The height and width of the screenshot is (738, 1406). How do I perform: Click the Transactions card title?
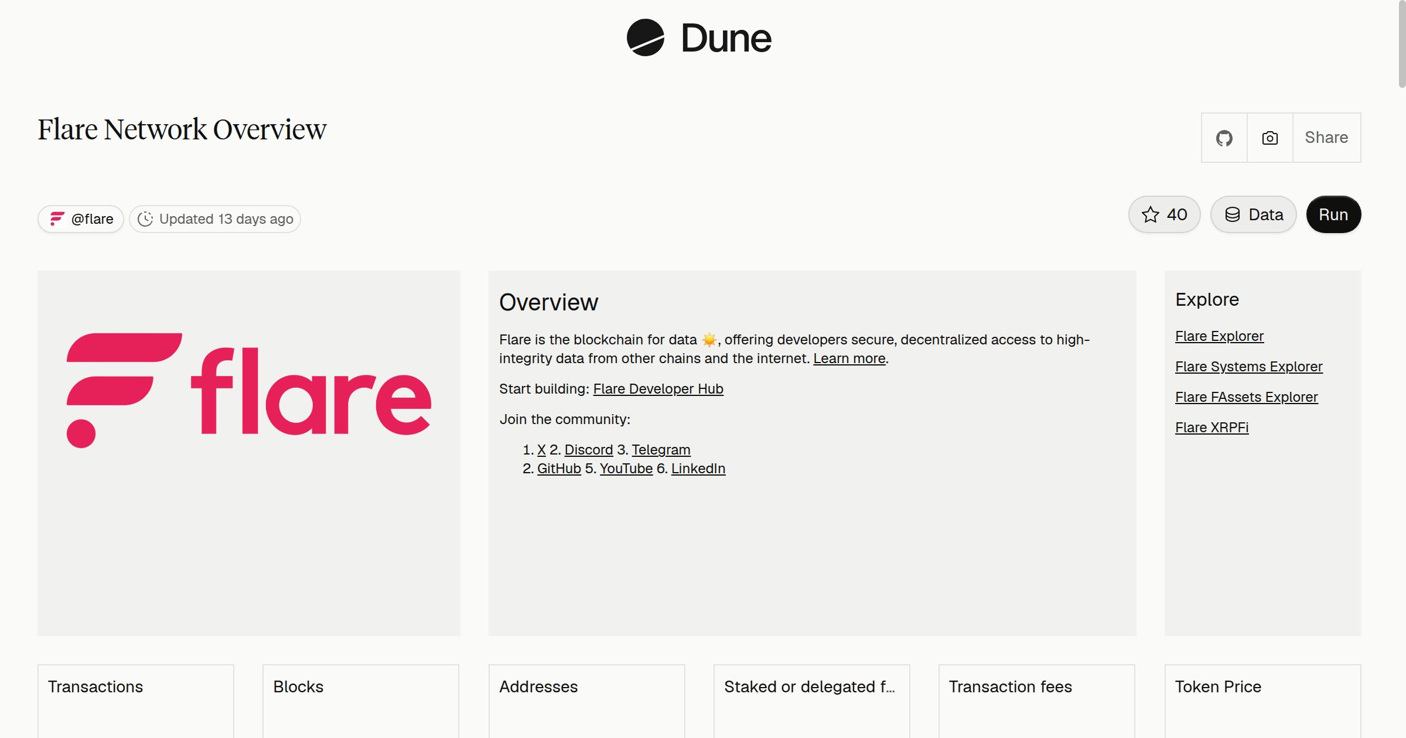95,686
